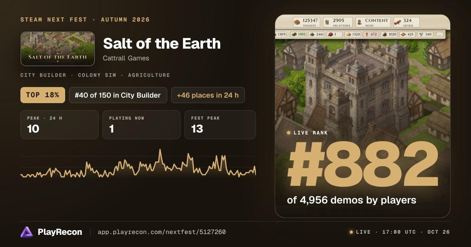Click the TOP 18% badge
The image size is (471, 247).
[x=43, y=95]
